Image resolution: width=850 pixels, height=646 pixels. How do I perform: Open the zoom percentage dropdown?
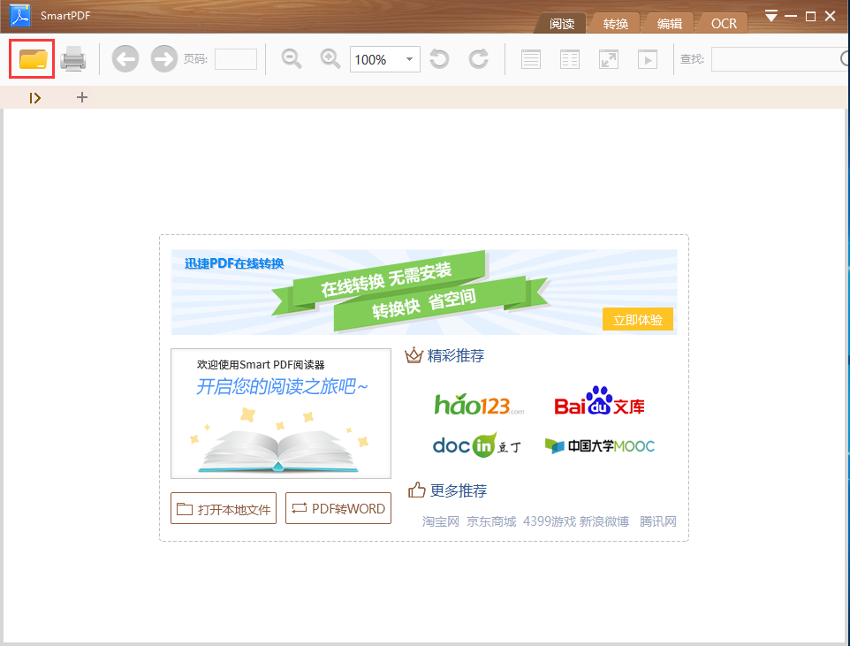point(408,58)
